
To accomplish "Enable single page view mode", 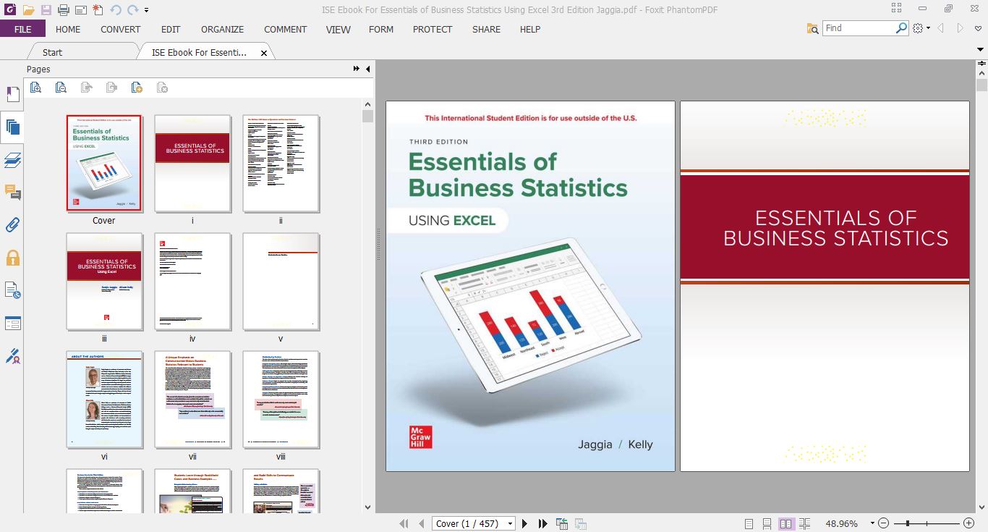I will (x=749, y=523).
